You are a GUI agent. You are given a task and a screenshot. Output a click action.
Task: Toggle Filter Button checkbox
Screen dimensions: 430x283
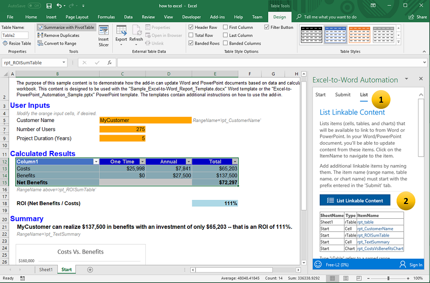pyautogui.click(x=267, y=27)
